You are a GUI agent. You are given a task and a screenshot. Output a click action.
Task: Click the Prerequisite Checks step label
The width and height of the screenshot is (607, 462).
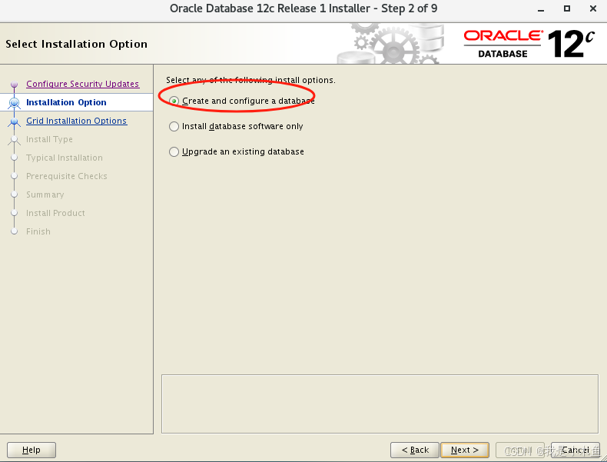pyautogui.click(x=67, y=176)
